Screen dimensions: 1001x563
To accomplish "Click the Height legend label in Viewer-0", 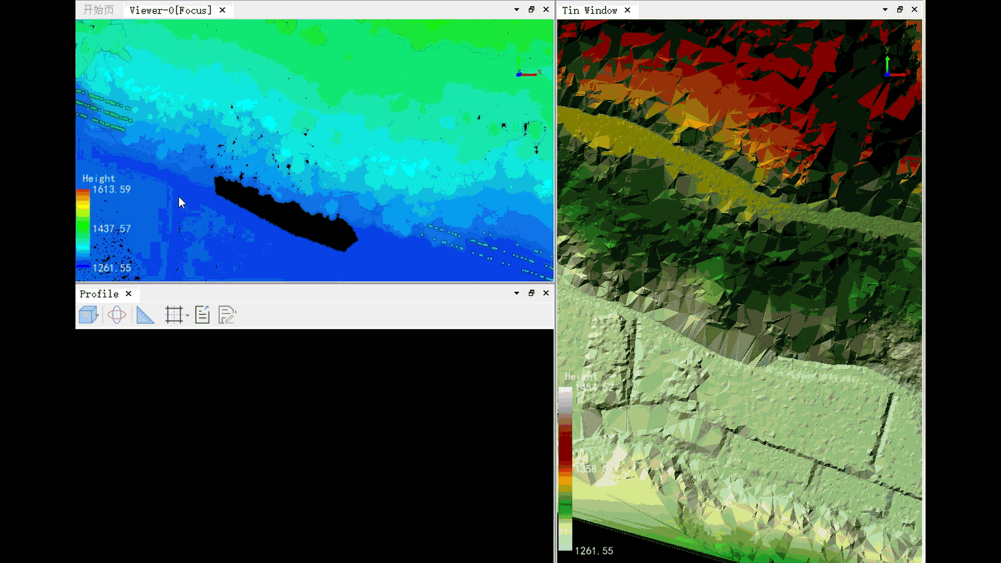I will click(x=99, y=178).
